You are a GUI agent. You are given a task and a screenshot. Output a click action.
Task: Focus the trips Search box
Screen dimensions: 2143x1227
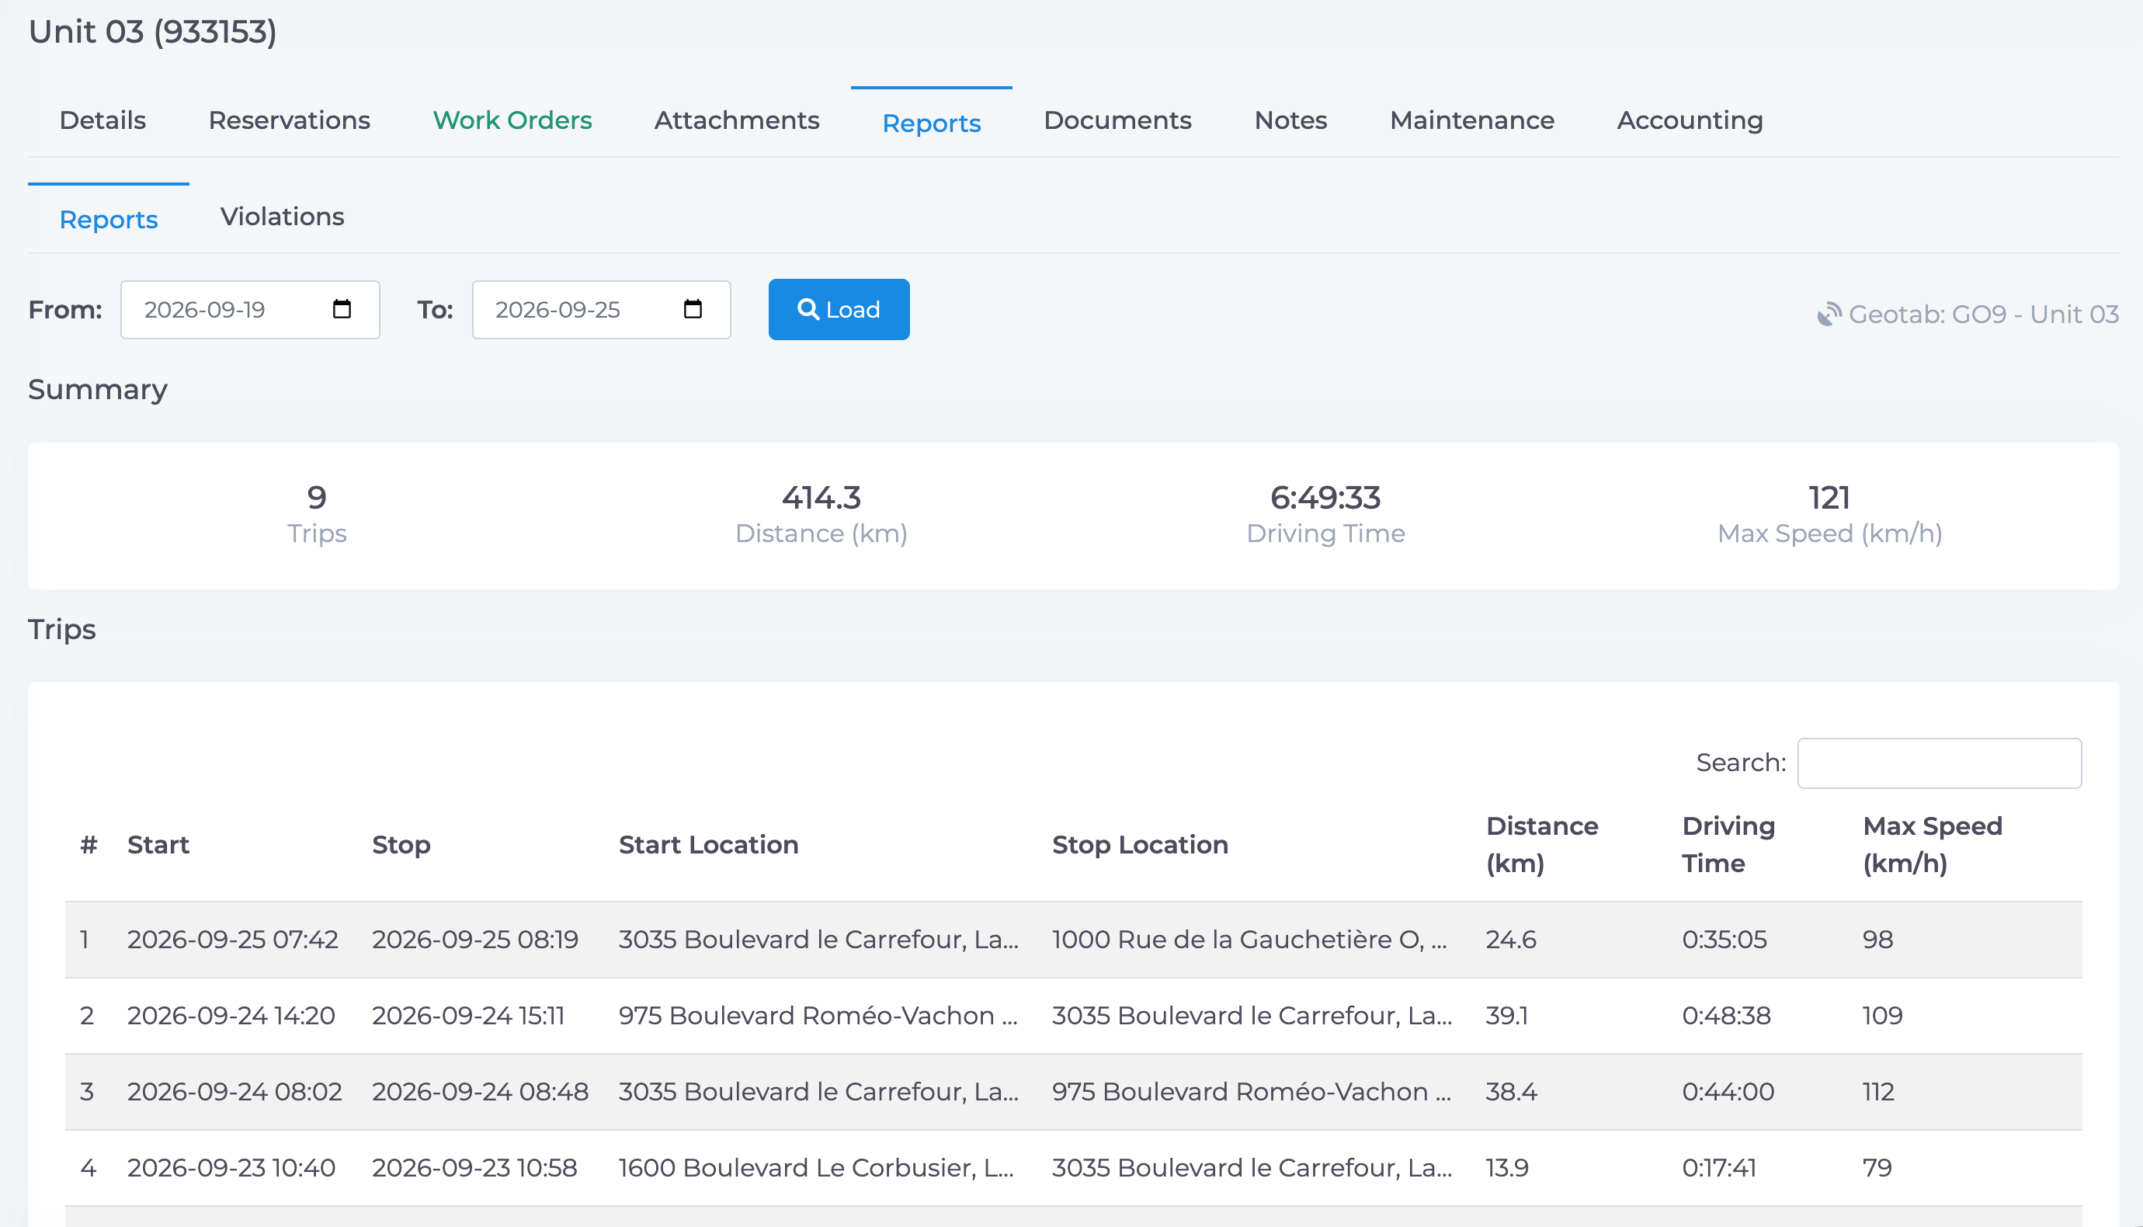[1939, 763]
